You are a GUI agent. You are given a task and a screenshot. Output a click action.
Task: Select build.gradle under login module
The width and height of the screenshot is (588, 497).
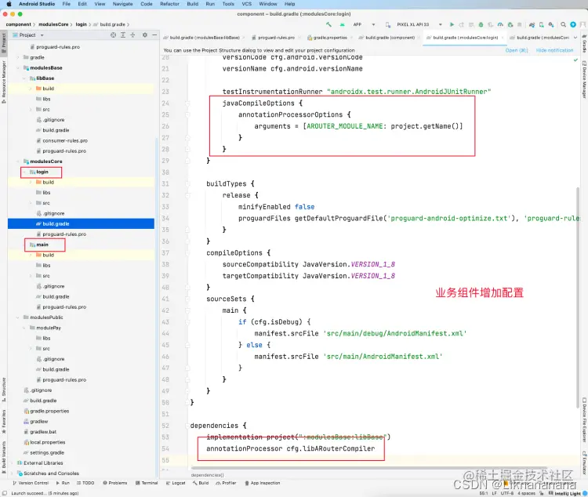point(81,223)
